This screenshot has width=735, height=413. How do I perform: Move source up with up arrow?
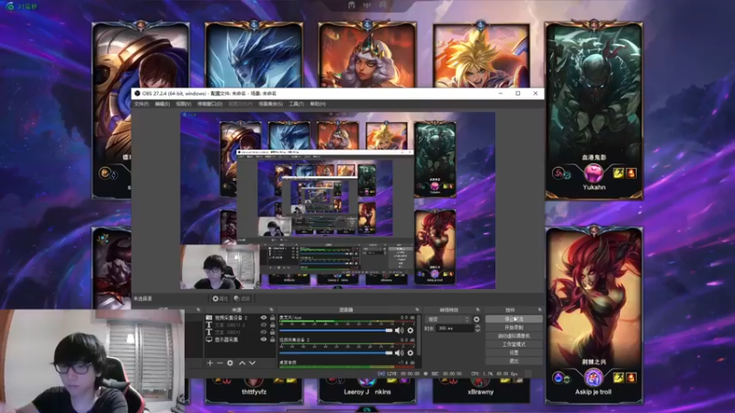242,363
